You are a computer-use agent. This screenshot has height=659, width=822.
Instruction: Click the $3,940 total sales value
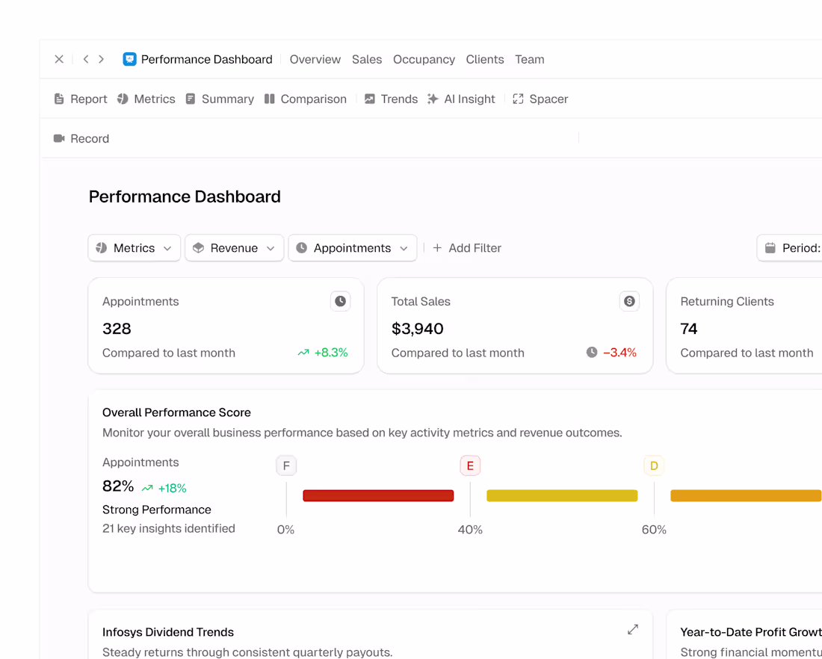[x=417, y=329]
